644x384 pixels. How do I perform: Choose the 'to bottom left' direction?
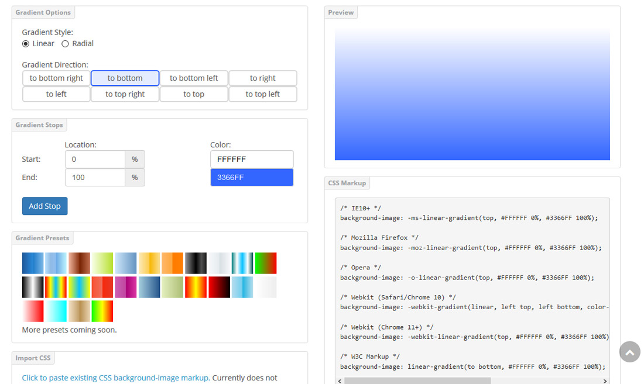[194, 78]
